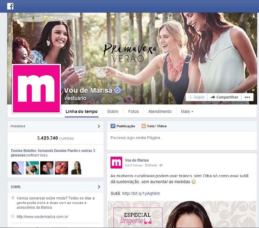Viewport: 259px width, 228px height.
Task: Click the globe privacy icon on post
Action: [161, 165]
